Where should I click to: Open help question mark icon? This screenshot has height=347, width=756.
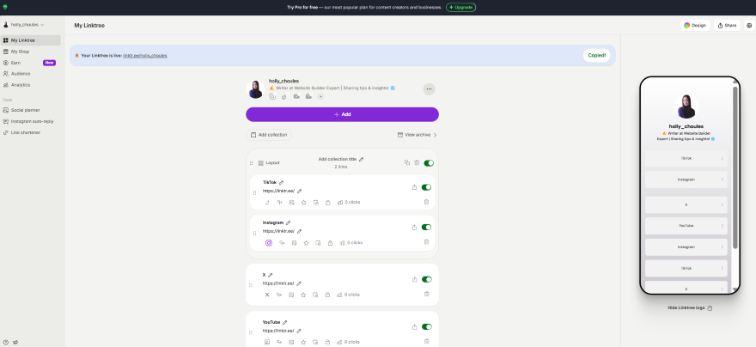pyautogui.click(x=6, y=342)
